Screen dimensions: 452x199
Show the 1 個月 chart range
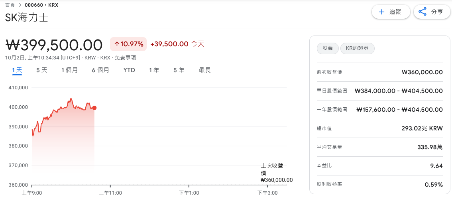69,70
